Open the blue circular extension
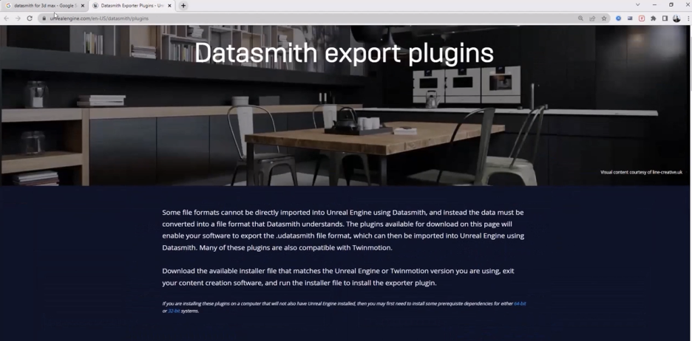The image size is (692, 341). click(x=618, y=18)
